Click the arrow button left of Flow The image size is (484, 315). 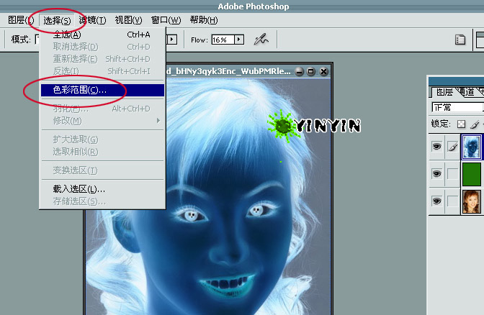[x=172, y=40]
